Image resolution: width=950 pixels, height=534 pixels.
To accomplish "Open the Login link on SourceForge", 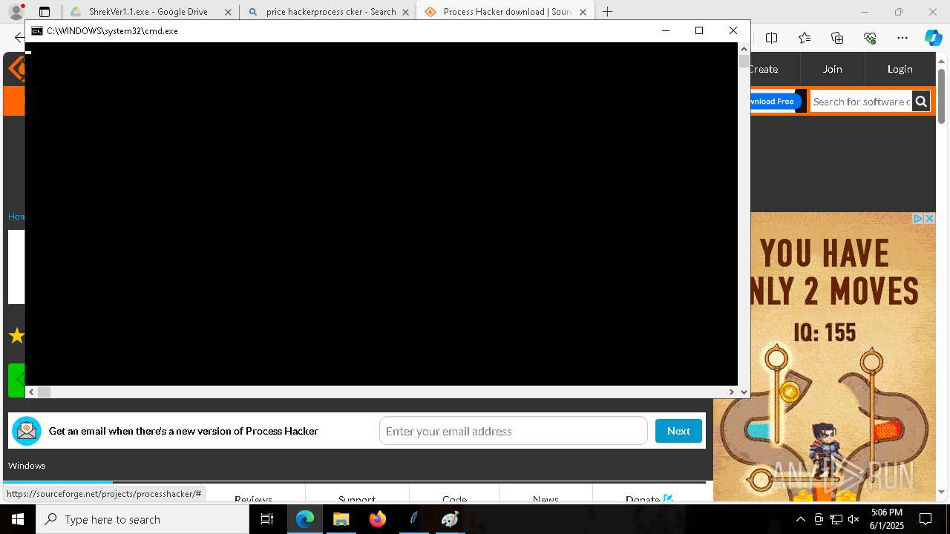I will [x=900, y=69].
